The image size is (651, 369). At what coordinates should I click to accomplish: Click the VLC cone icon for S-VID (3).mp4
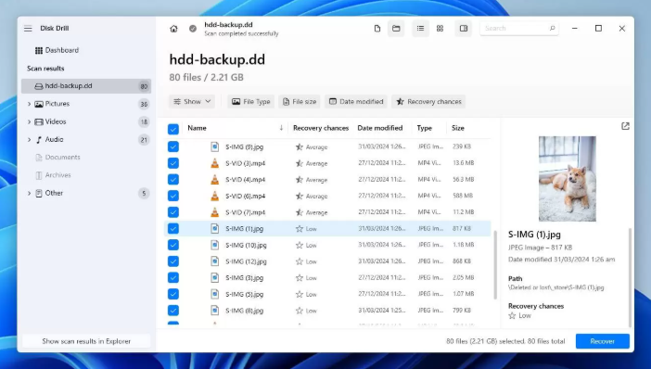(x=214, y=162)
